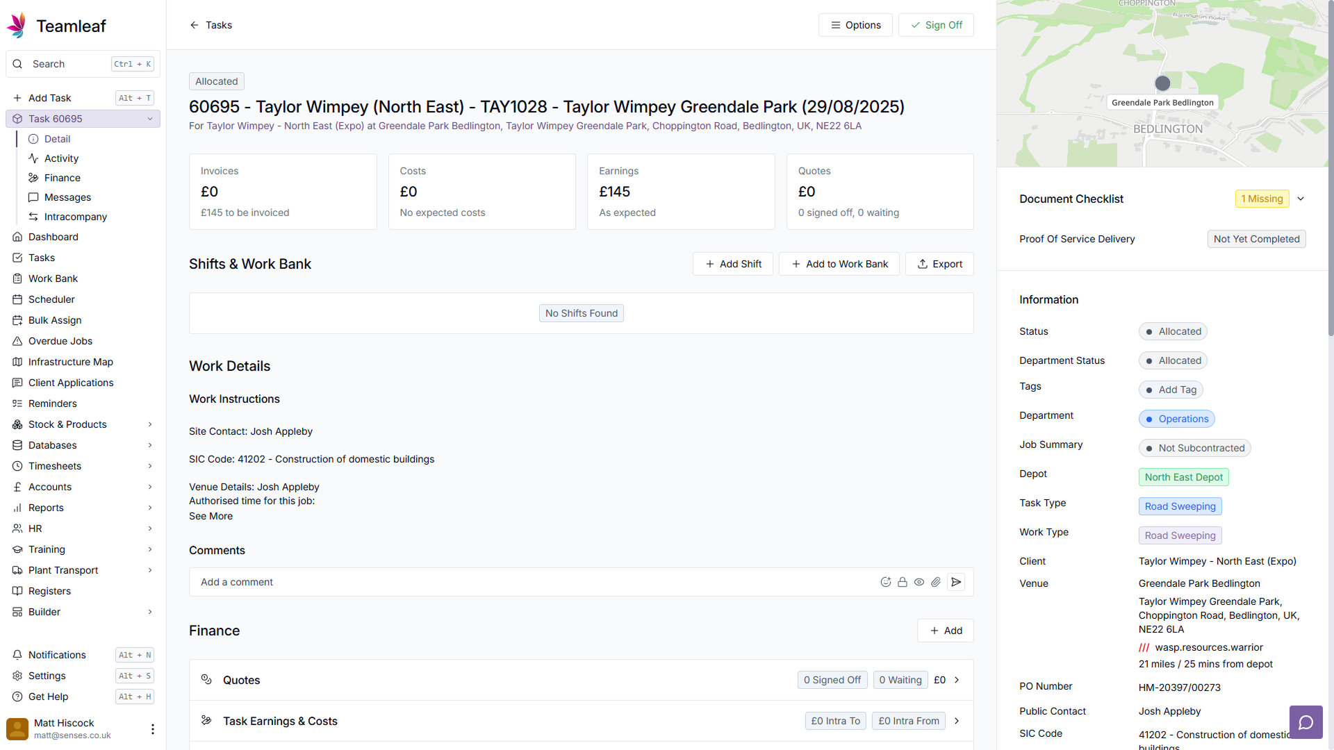Expand Timesheets menu
The width and height of the screenshot is (1334, 750).
pos(150,466)
